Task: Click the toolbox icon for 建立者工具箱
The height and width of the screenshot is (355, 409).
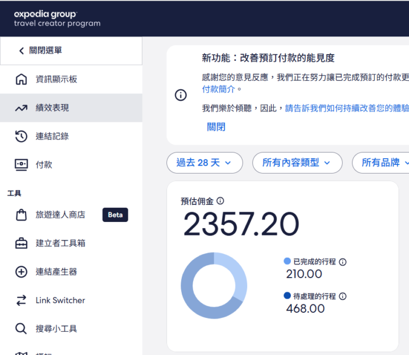Action: point(21,243)
